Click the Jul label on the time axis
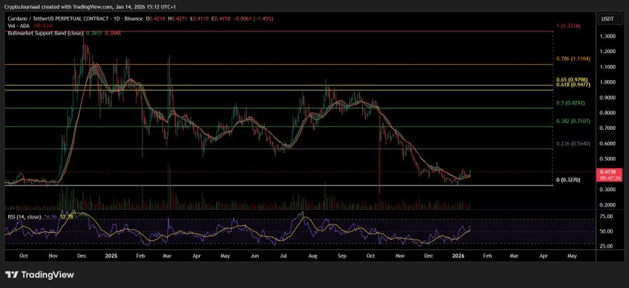This screenshot has width=629, height=288. point(283,255)
